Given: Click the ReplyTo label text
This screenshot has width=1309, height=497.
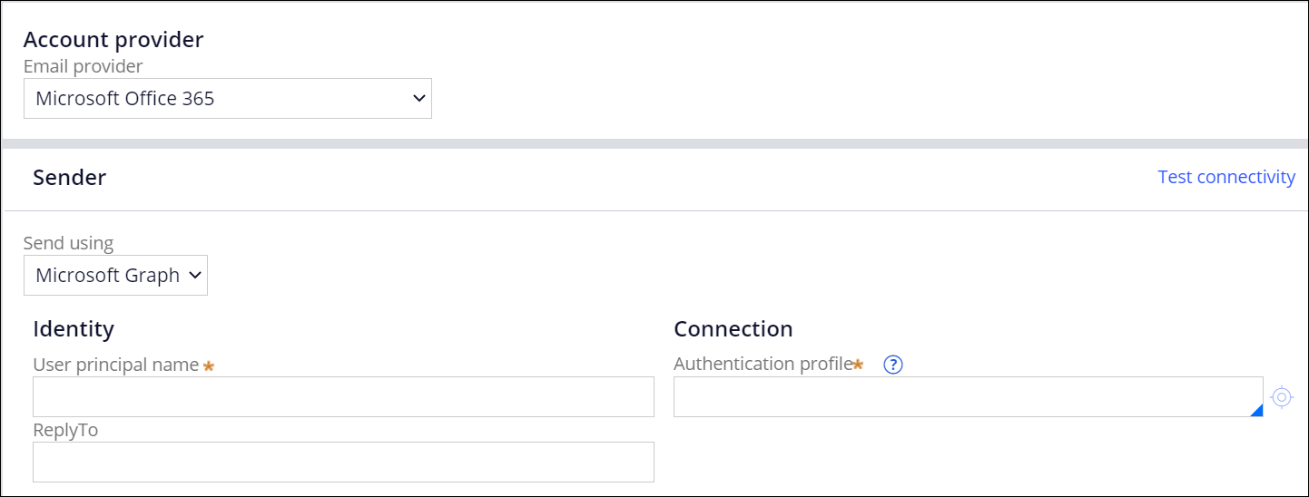Looking at the screenshot, I should point(65,430).
